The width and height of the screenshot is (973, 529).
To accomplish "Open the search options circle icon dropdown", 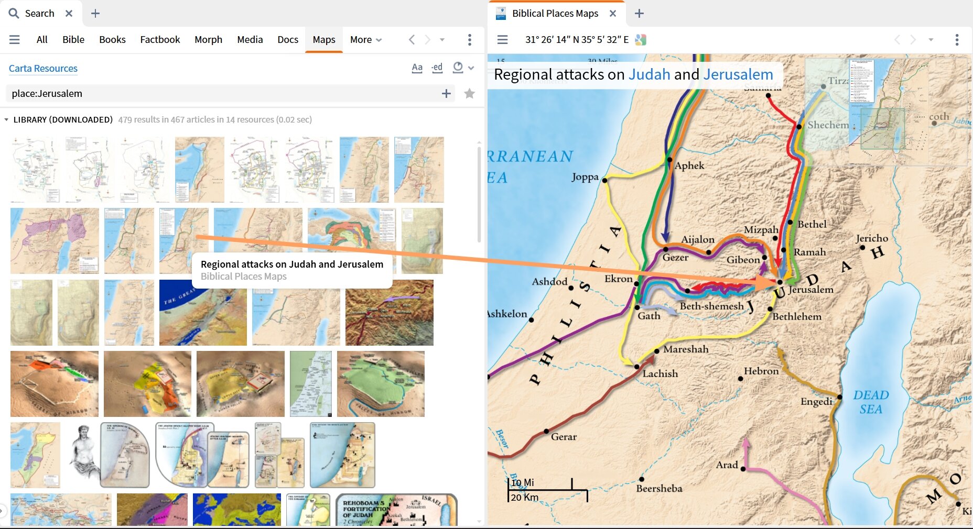I will point(463,68).
